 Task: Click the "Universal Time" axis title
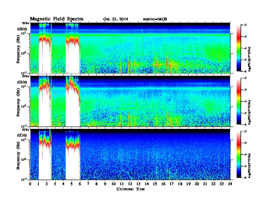(130, 189)
